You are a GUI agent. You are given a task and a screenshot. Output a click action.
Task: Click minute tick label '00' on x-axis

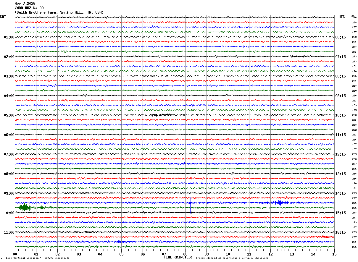[15, 254]
